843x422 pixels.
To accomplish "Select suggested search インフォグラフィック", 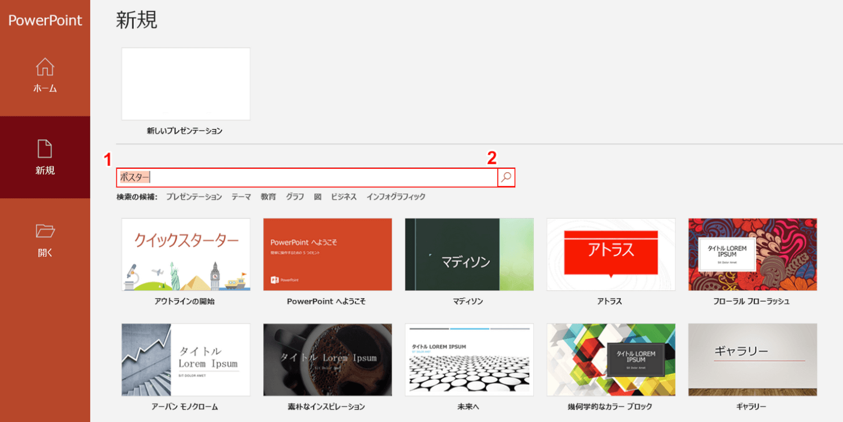I will click(396, 197).
